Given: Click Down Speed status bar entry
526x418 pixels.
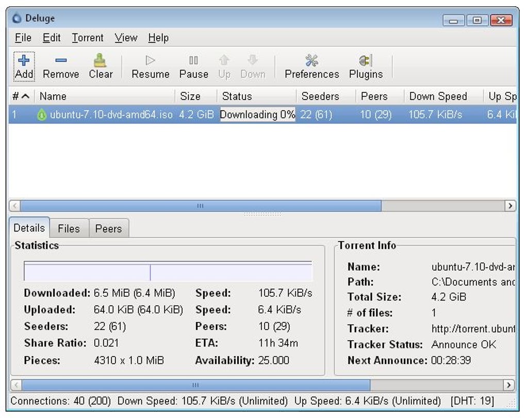Looking at the screenshot, I should click(203, 401).
